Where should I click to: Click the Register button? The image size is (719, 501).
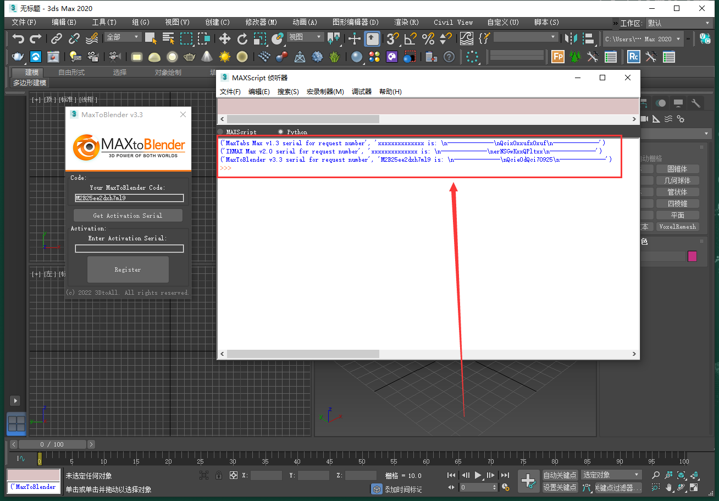[x=128, y=269]
